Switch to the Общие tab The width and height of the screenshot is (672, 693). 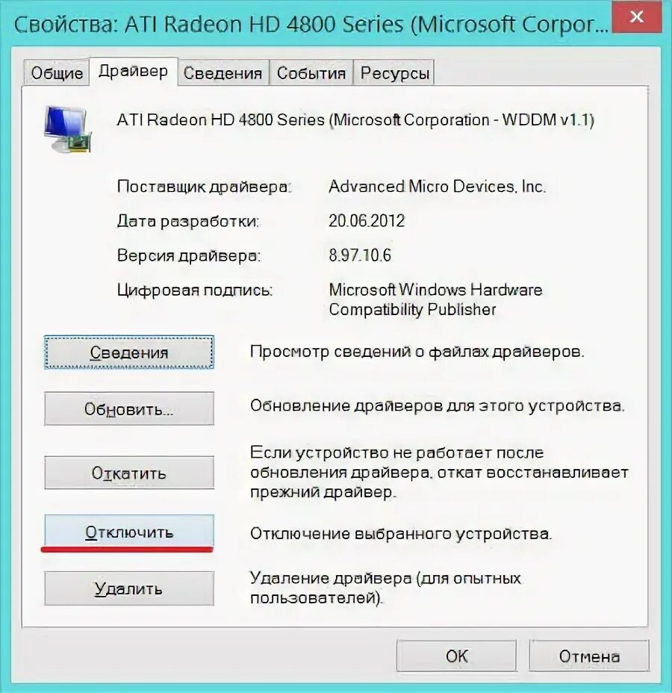(x=57, y=73)
